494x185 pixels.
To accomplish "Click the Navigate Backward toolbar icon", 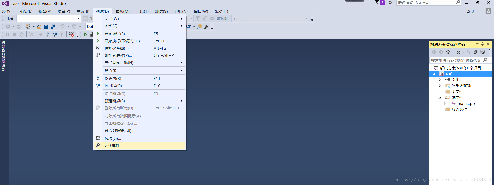I will [8, 26].
